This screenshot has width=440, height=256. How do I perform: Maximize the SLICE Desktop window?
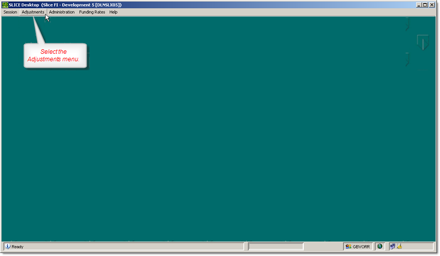[425, 5]
